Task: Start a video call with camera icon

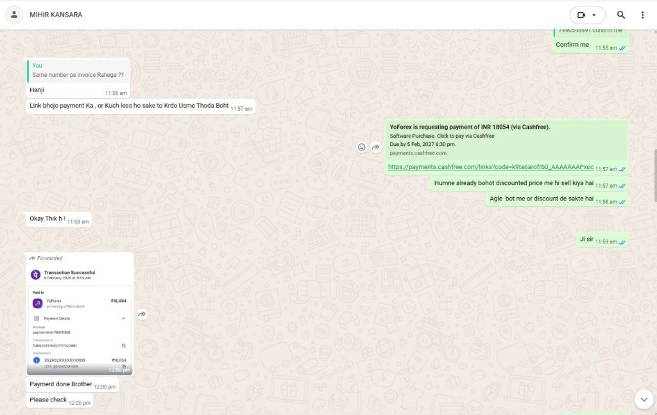Action: click(582, 15)
